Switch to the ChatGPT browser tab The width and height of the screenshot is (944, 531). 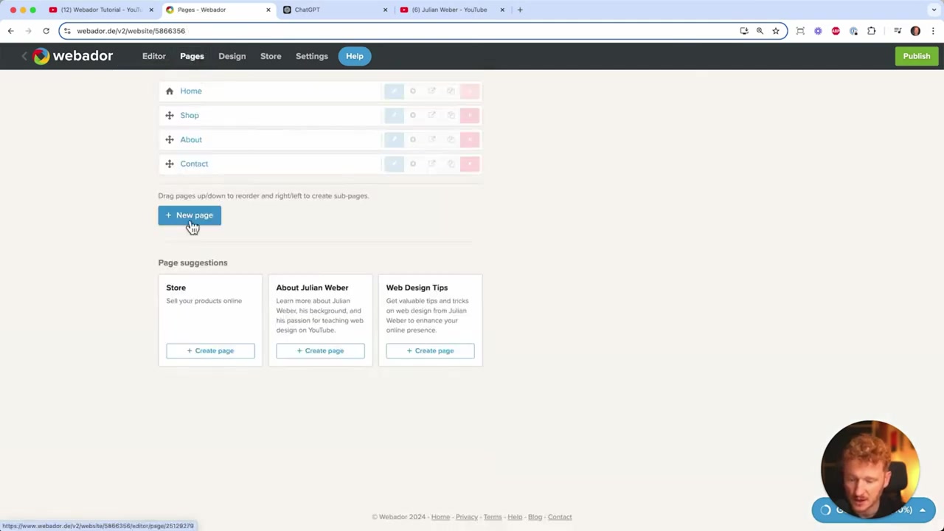click(x=335, y=10)
